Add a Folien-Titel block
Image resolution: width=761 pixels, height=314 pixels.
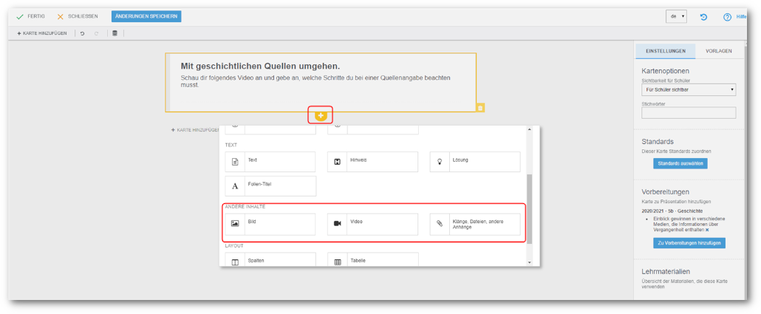pos(270,185)
